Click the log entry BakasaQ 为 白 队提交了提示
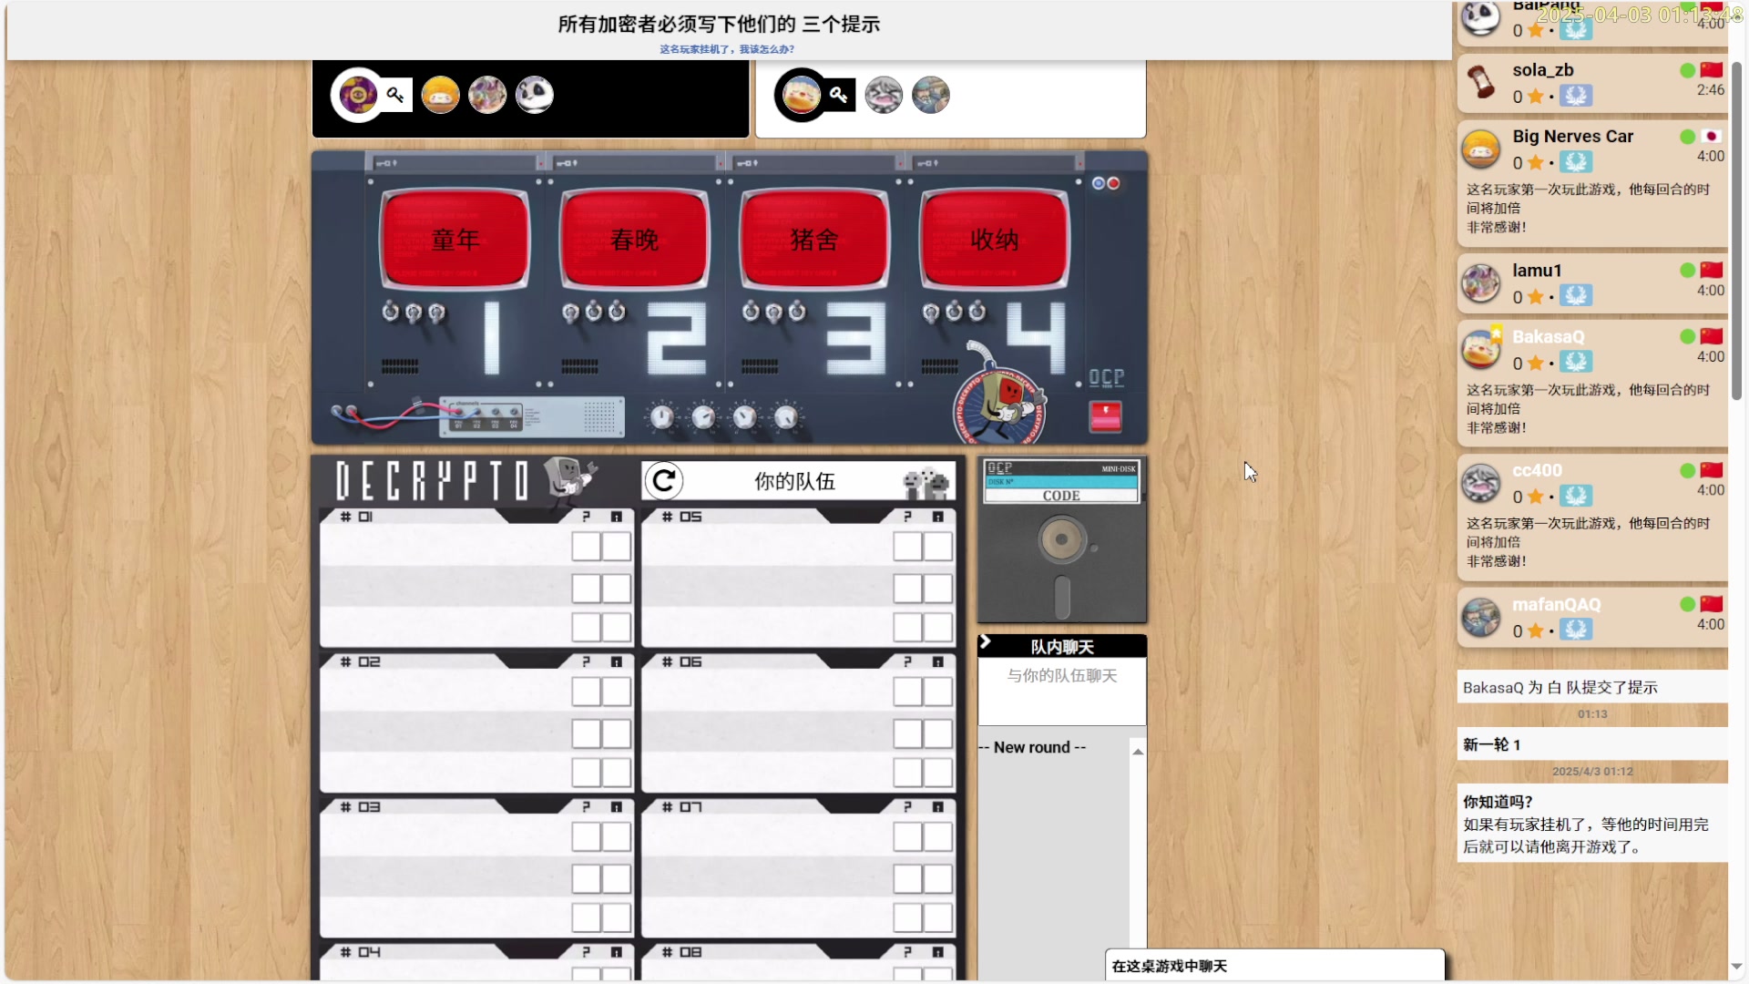This screenshot has width=1749, height=984. tap(1592, 687)
